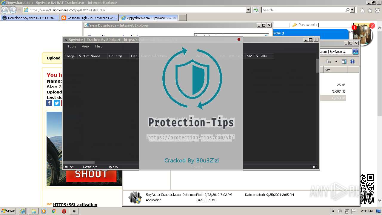Expand search provider dropdown arrow

point(352,10)
